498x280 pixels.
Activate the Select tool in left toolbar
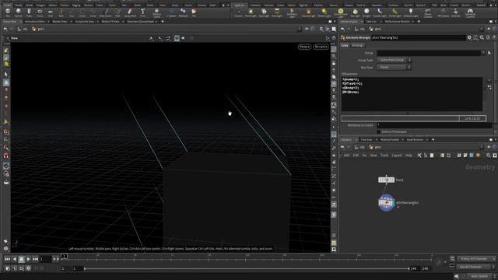click(6, 75)
